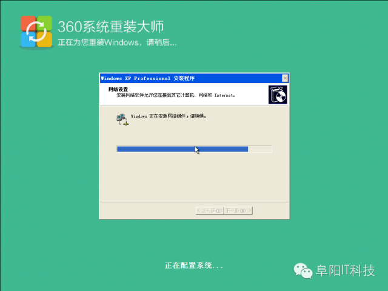Viewport: 388px width, 291px height.
Task: Click the 正在为您重装Windows，请稍后... subtitle
Action: 117,42
